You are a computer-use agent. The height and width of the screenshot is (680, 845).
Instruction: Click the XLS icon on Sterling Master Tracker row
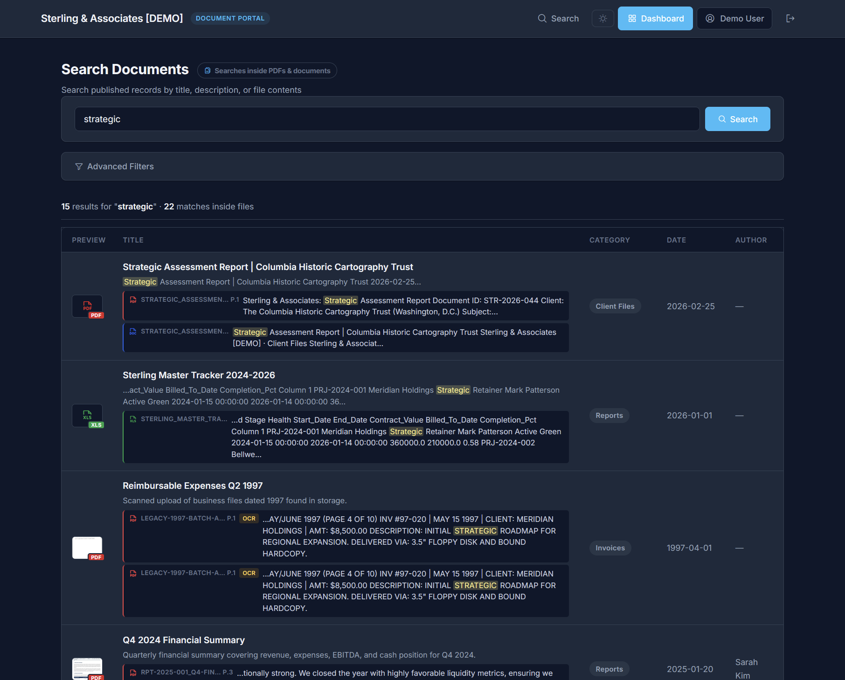[87, 416]
